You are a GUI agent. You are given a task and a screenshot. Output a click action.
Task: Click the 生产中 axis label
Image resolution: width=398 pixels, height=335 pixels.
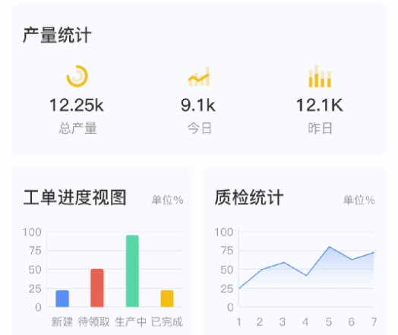pyautogui.click(x=131, y=322)
